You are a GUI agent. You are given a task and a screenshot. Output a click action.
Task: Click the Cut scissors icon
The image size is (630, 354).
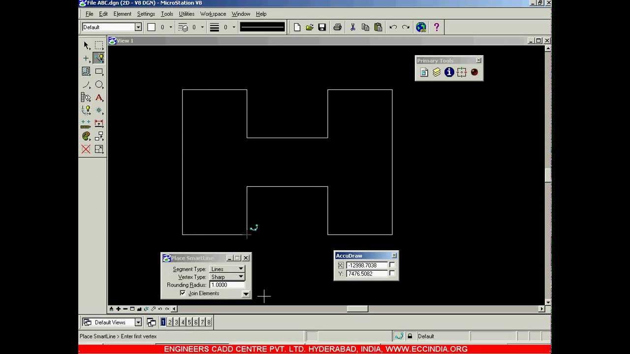352,28
